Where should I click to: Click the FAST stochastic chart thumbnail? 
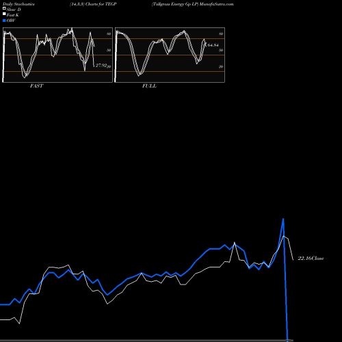coord(57,55)
